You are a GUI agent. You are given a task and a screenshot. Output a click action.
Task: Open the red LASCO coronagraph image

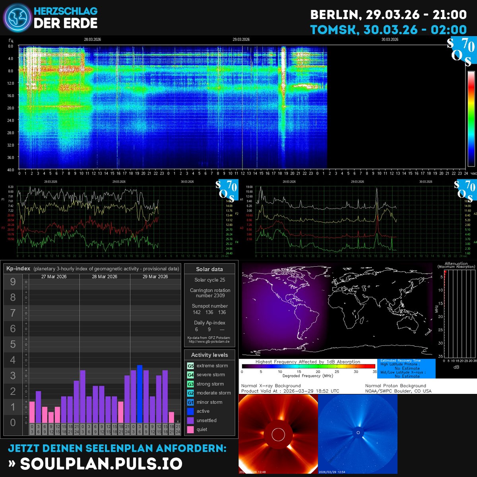(x=278, y=434)
